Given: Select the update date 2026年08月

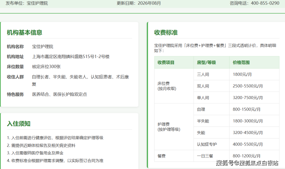Looking at the screenshot, I should [149, 3].
